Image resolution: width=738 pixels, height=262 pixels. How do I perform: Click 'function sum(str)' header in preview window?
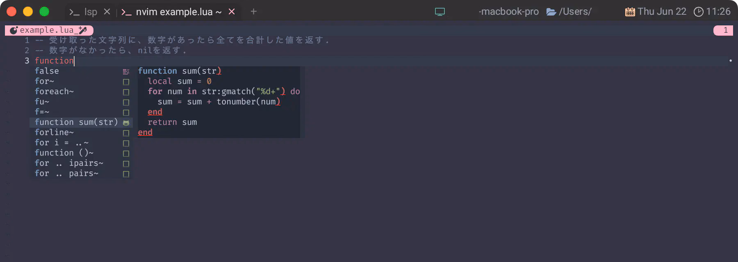[x=180, y=71]
